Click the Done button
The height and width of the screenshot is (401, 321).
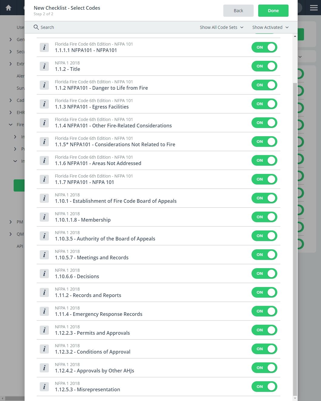click(x=273, y=11)
